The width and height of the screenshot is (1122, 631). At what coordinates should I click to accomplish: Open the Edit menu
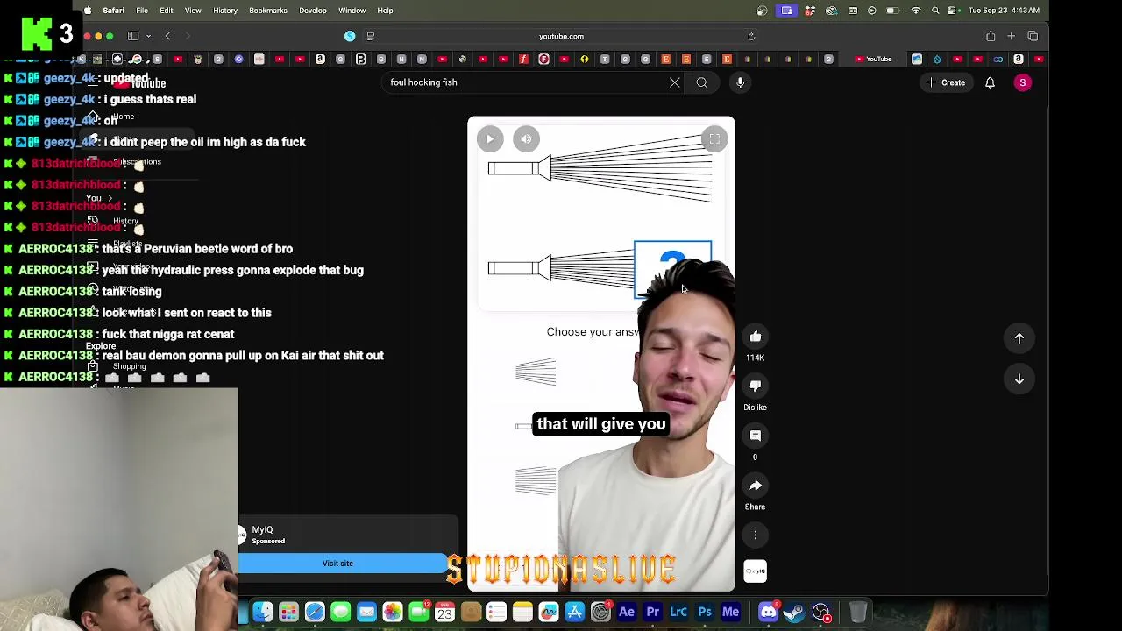click(x=167, y=11)
